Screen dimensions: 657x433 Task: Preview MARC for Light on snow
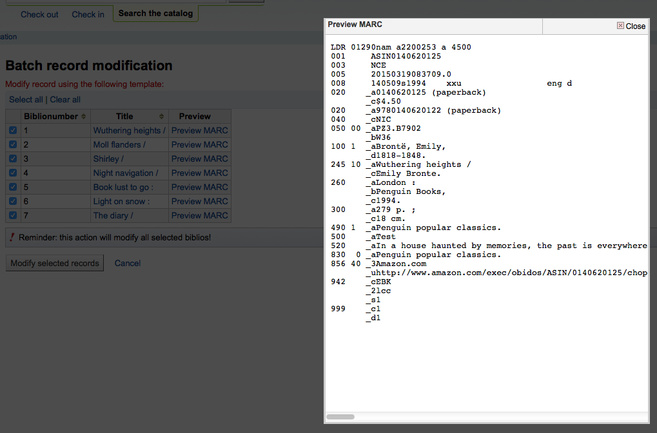pyautogui.click(x=199, y=201)
